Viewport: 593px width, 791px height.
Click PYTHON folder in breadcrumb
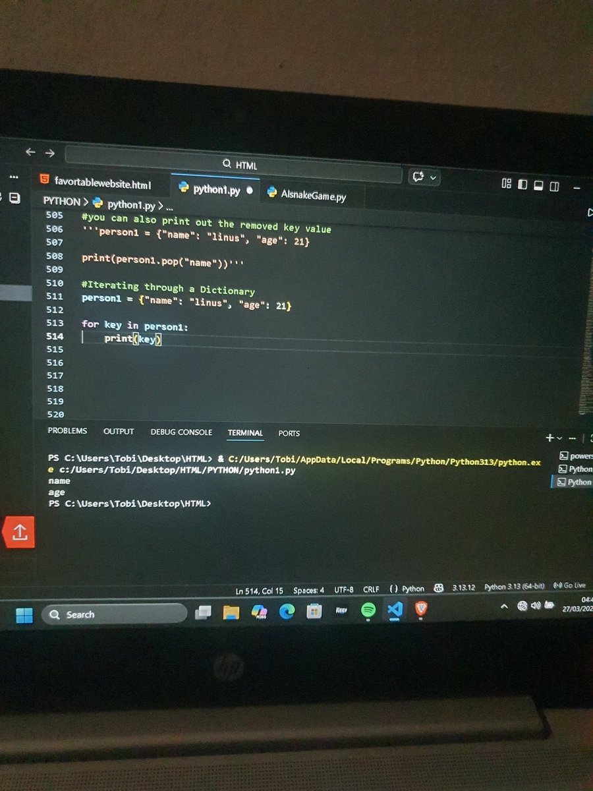(x=61, y=201)
